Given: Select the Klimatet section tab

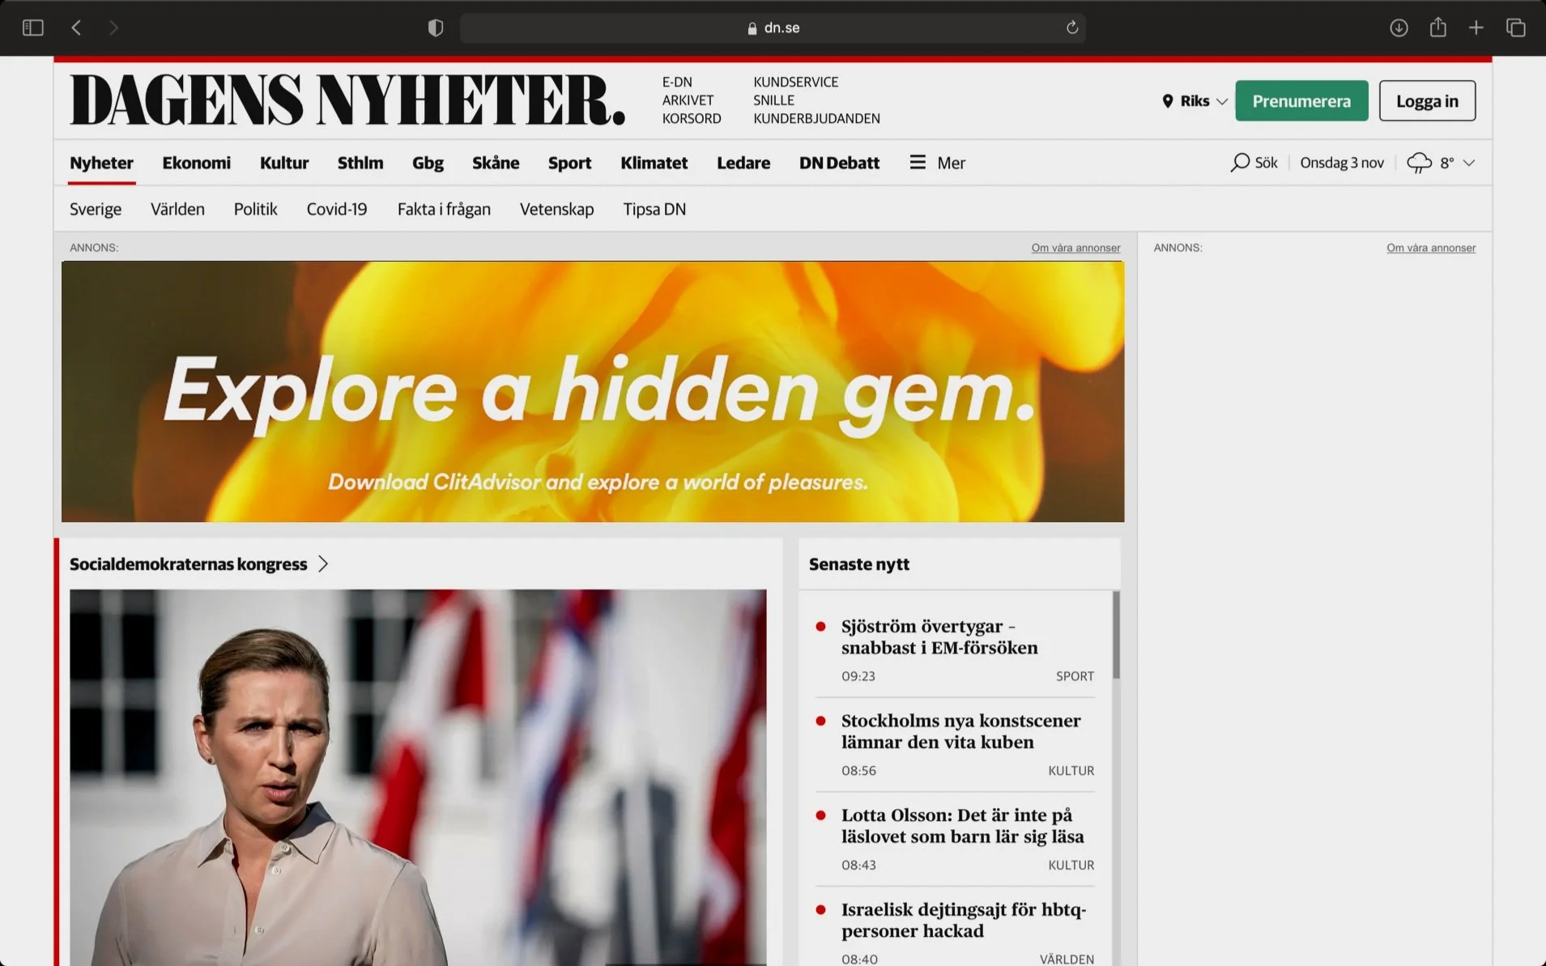Looking at the screenshot, I should pos(654,163).
